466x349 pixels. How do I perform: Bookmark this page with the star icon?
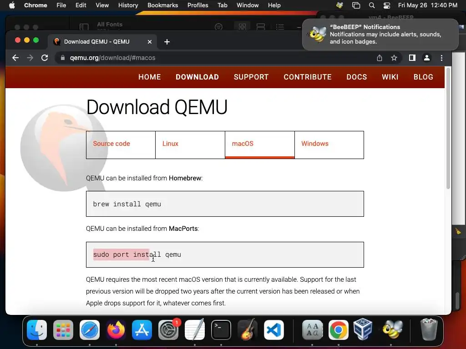pyautogui.click(x=394, y=58)
